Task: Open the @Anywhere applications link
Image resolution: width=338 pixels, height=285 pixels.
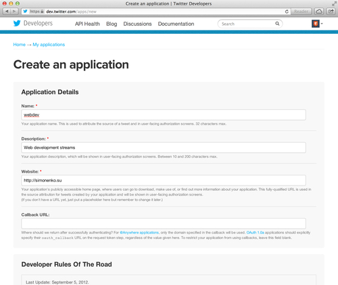Action: [139, 232]
